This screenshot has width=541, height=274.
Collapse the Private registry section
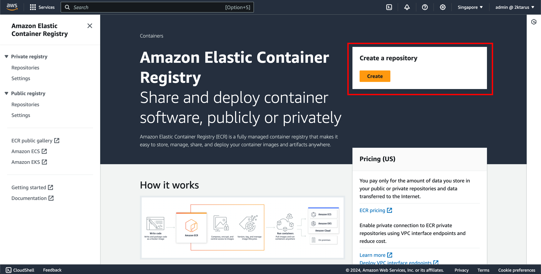[6, 57]
